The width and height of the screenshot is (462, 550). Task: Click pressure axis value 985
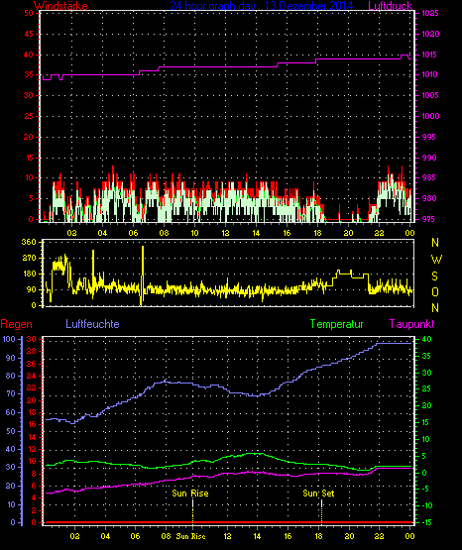[x=429, y=177]
